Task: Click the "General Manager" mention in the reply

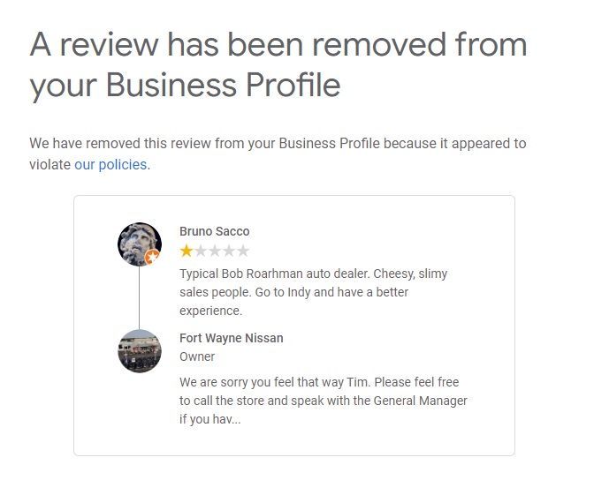Action: click(419, 401)
